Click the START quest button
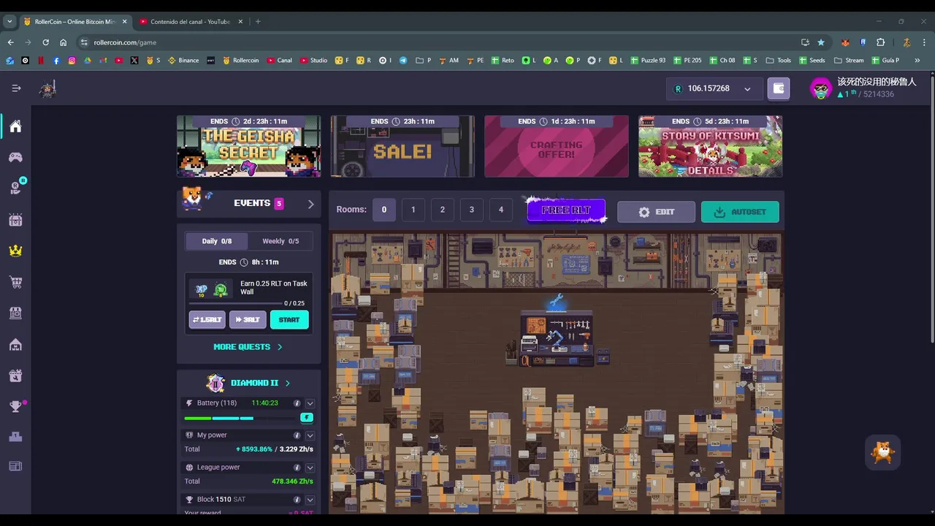Viewport: 935px width, 526px height. (289, 320)
